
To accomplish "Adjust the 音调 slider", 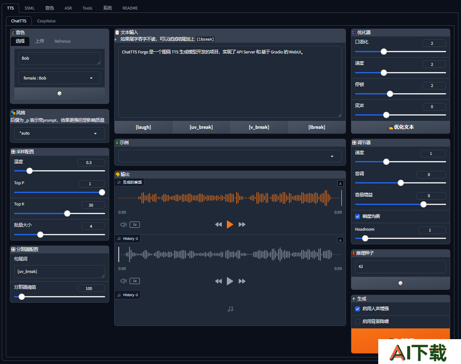I will pyautogui.click(x=401, y=183).
